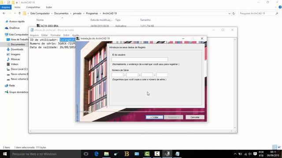
Task: Open the green C app on taskbar
Action: click(x=147, y=154)
